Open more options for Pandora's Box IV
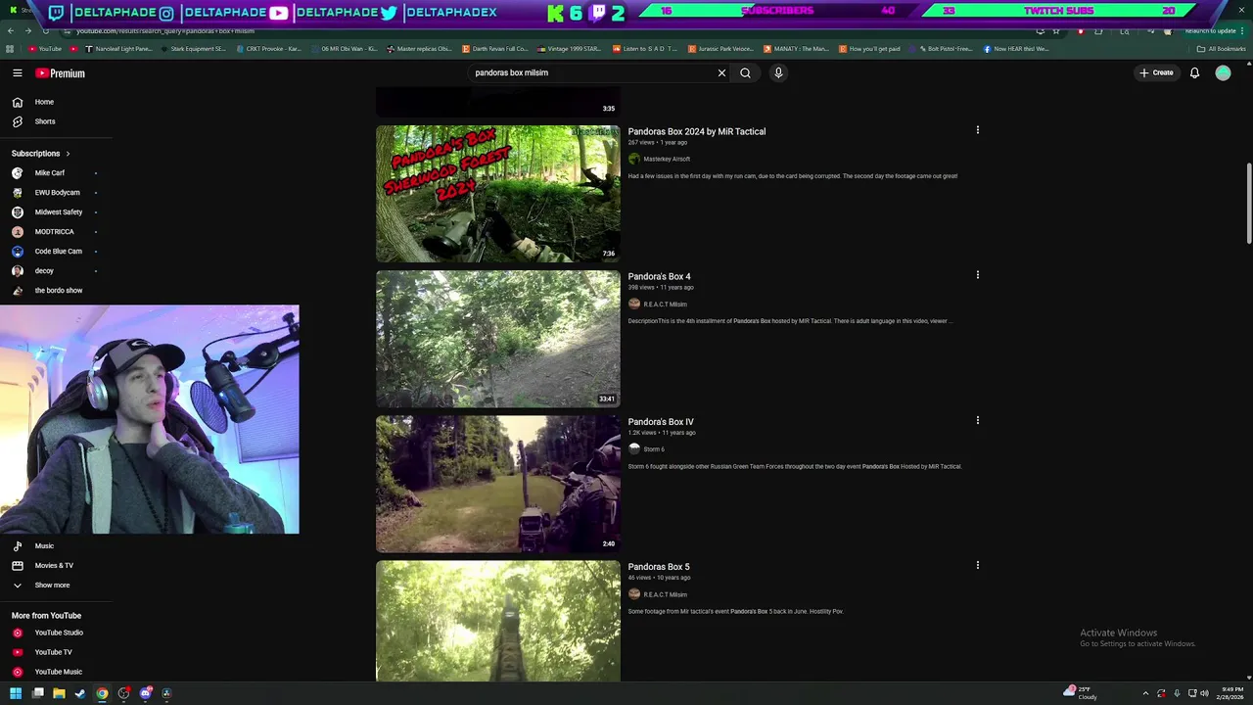 [977, 420]
